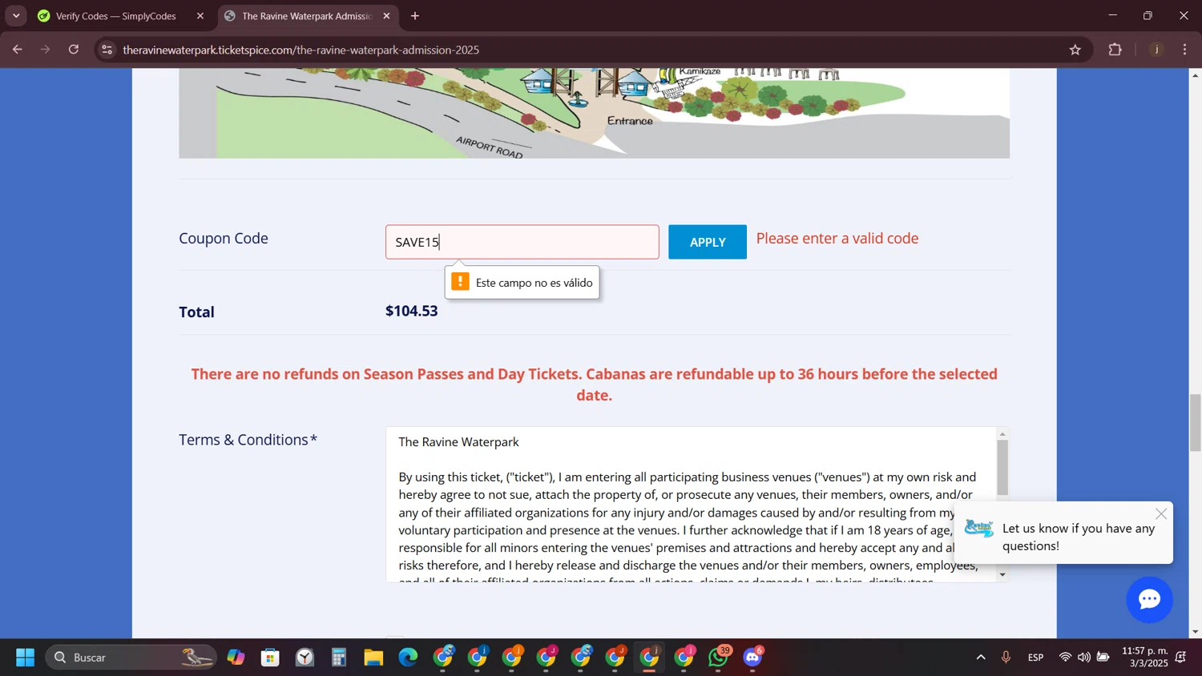Open the notifications center icon
Viewport: 1202px width, 676px height.
tap(1180, 658)
